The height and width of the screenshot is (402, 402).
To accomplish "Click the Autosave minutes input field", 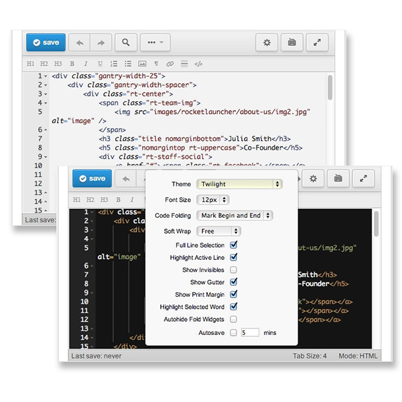I will click(x=250, y=333).
